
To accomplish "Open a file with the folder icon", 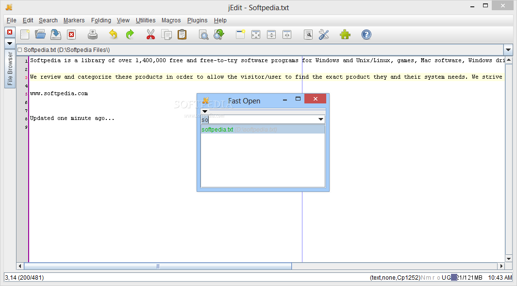I will tap(40, 34).
